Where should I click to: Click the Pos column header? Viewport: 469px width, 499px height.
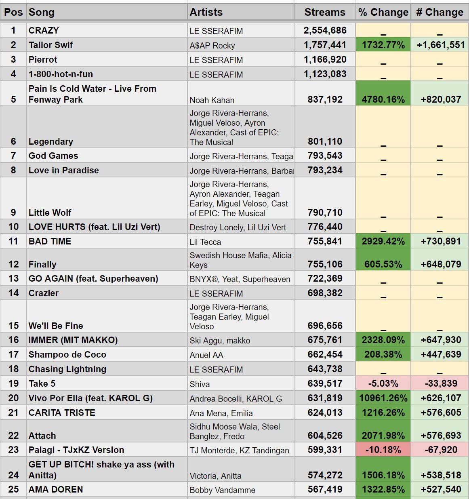(x=13, y=12)
